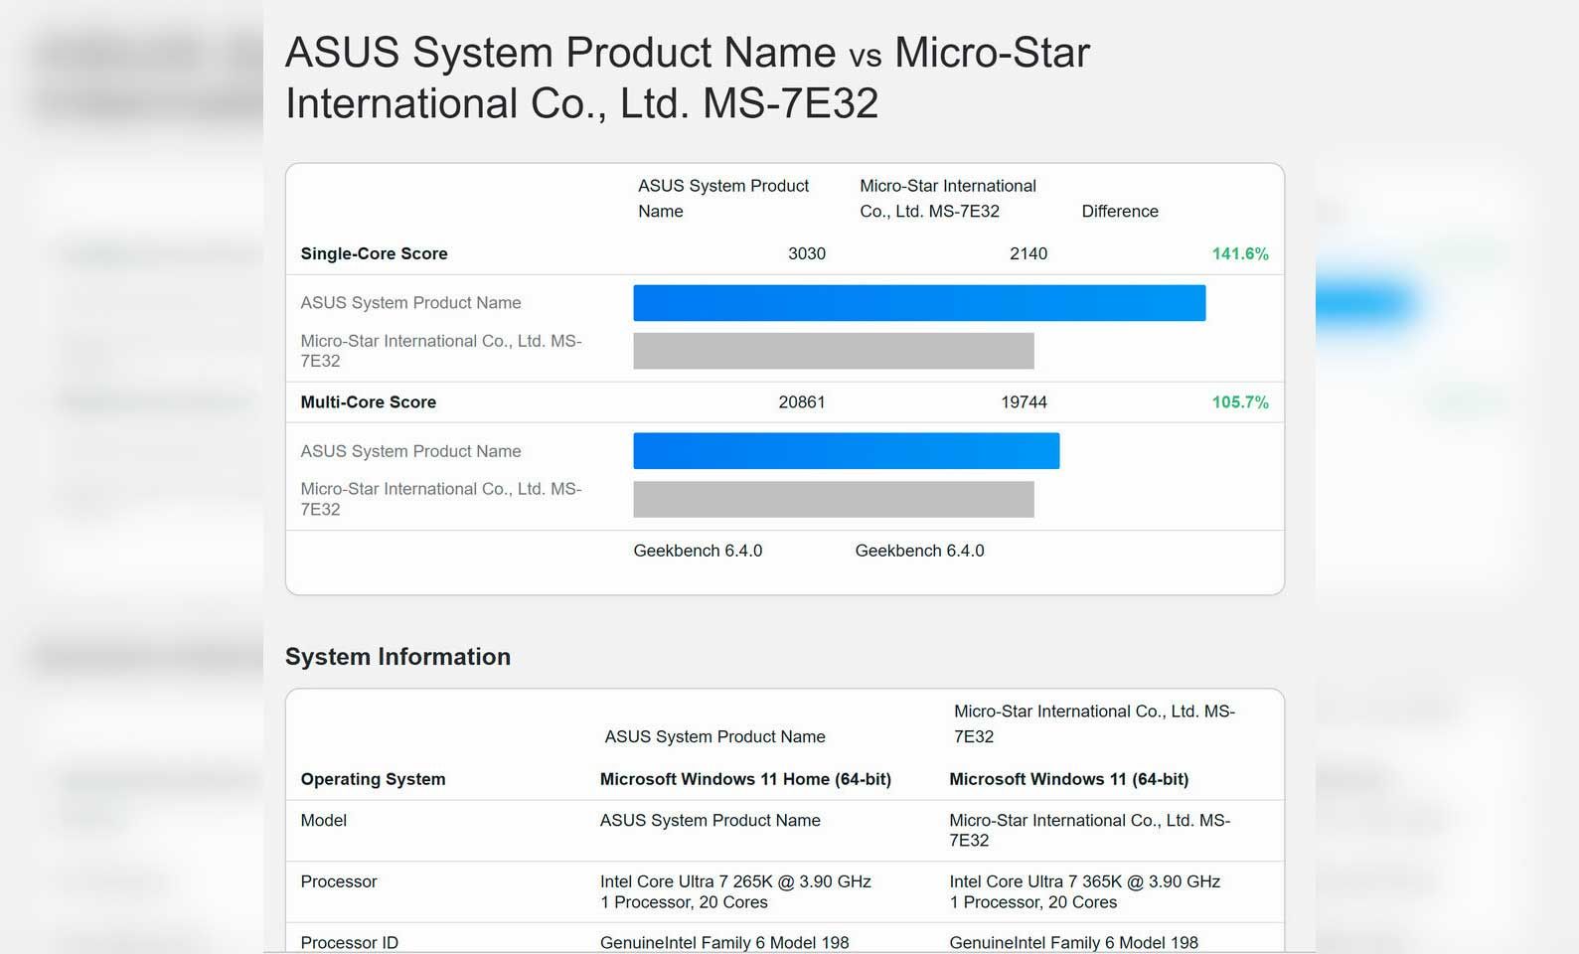Click the Processor ID row label
The image size is (1579, 954).
pyautogui.click(x=349, y=942)
